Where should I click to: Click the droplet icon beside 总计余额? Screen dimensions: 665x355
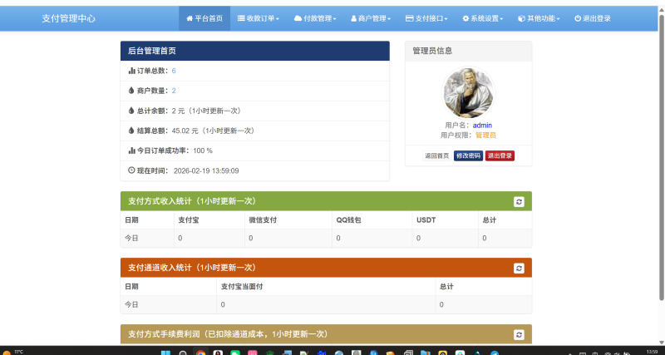tap(131, 111)
